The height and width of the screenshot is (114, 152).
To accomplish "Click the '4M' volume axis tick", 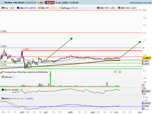I will coord(145,78).
